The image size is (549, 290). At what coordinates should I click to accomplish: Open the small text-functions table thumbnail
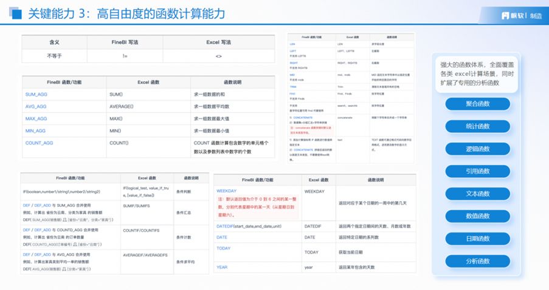pos(351,98)
